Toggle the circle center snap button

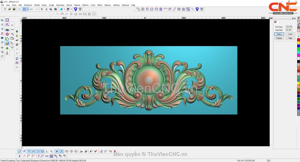pos(42,151)
